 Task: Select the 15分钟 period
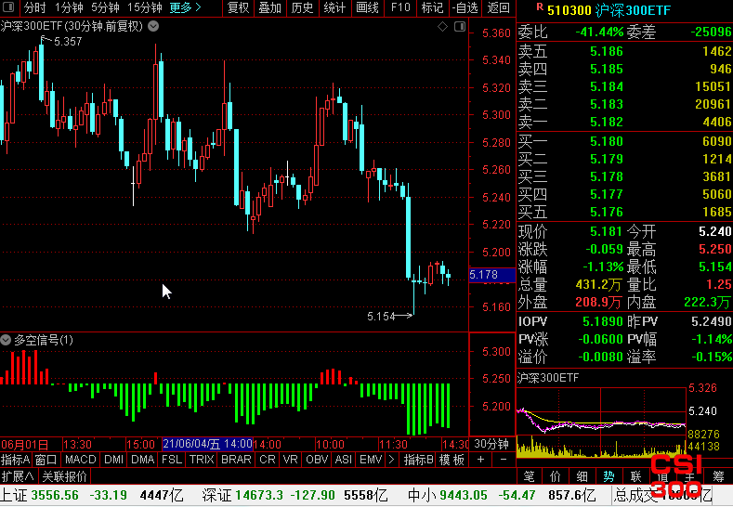[x=145, y=7]
